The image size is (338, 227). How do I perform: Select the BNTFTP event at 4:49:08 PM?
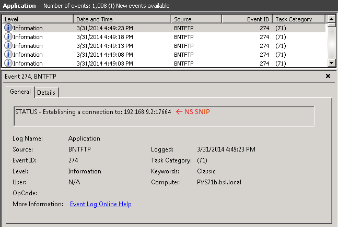coord(183,55)
